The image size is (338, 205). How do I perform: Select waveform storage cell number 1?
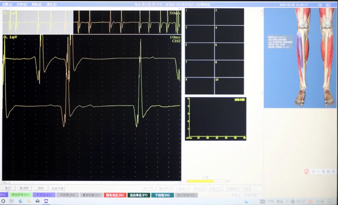(199, 17)
